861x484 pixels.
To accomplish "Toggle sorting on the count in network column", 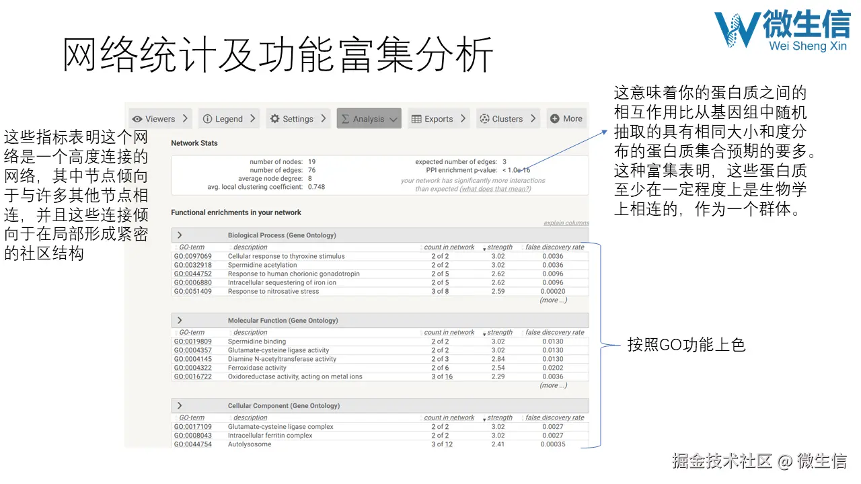I will point(449,247).
